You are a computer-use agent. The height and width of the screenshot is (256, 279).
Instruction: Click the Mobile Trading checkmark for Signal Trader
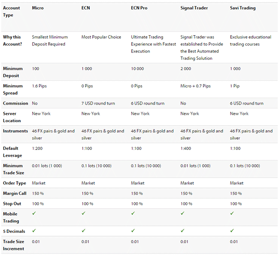point(182,213)
